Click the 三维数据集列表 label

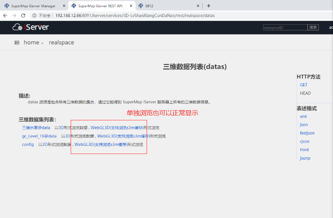pyautogui.click(x=37, y=120)
